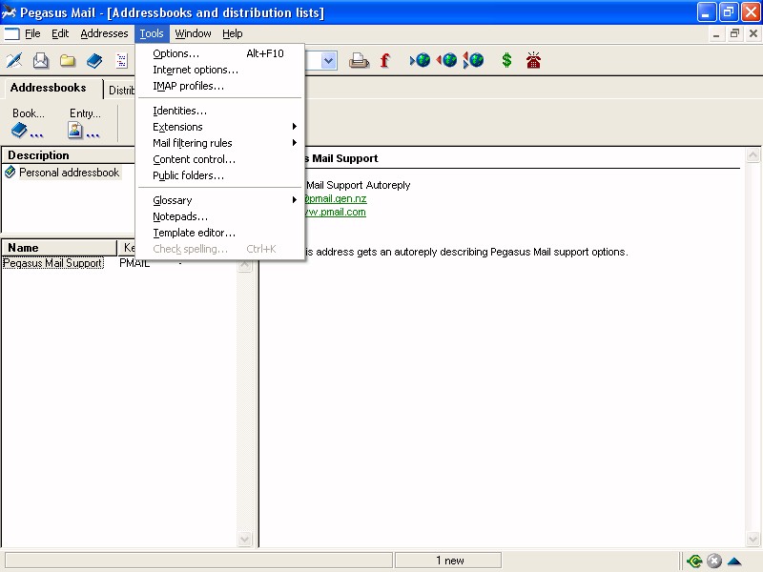Expand the Mail filtering rules submenu
Image resolution: width=763 pixels, height=572 pixels.
click(x=220, y=143)
